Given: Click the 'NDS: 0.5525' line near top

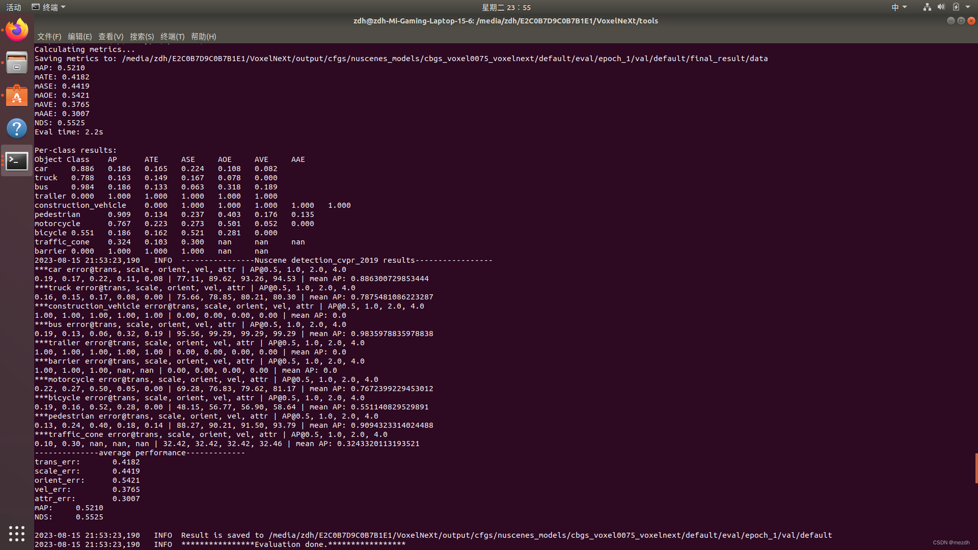Looking at the screenshot, I should pos(60,123).
